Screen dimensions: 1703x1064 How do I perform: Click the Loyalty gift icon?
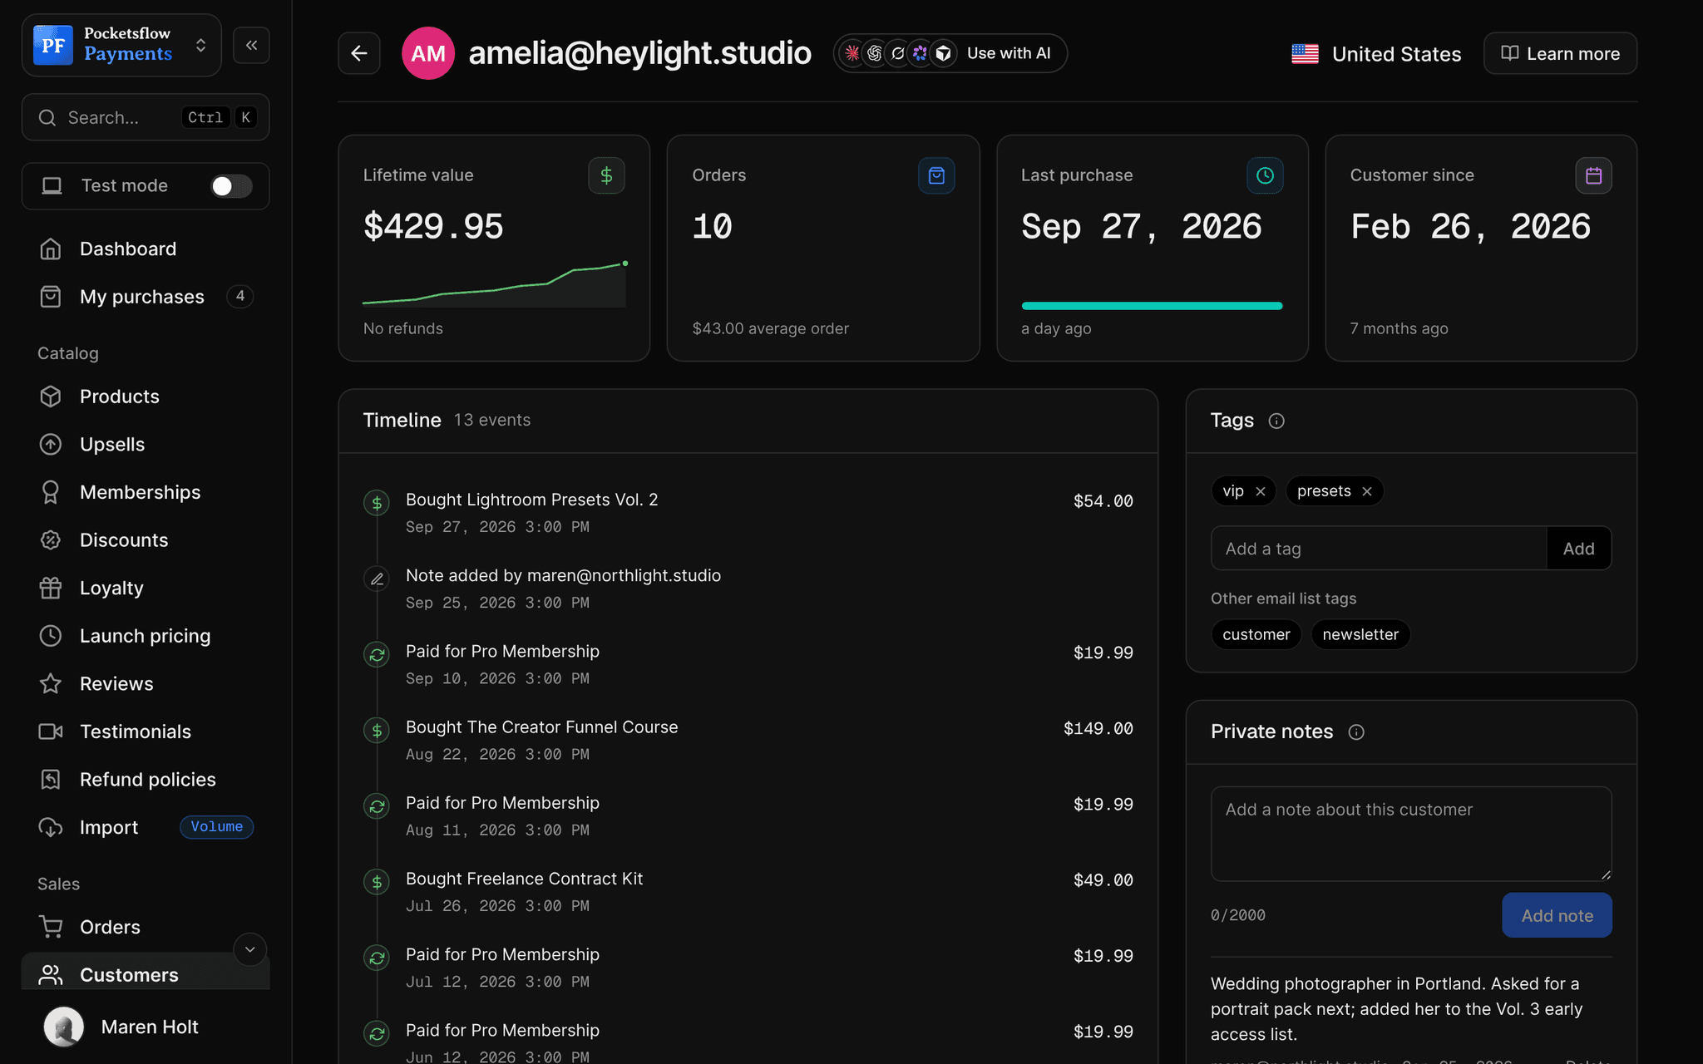tap(51, 588)
